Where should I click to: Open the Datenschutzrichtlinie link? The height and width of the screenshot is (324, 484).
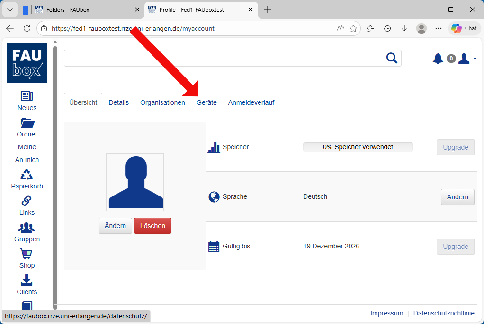tap(443, 313)
